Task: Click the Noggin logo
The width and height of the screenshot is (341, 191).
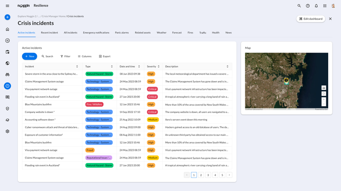Action: [x=24, y=6]
